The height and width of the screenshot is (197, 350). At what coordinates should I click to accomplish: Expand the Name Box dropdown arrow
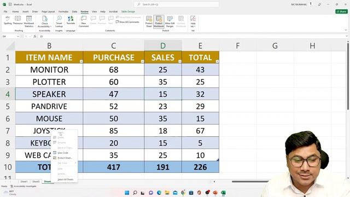(x=18, y=36)
